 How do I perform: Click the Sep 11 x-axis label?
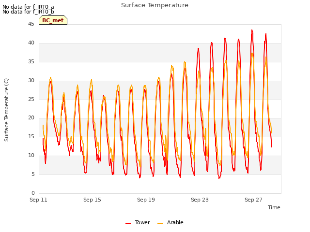coord(38,200)
